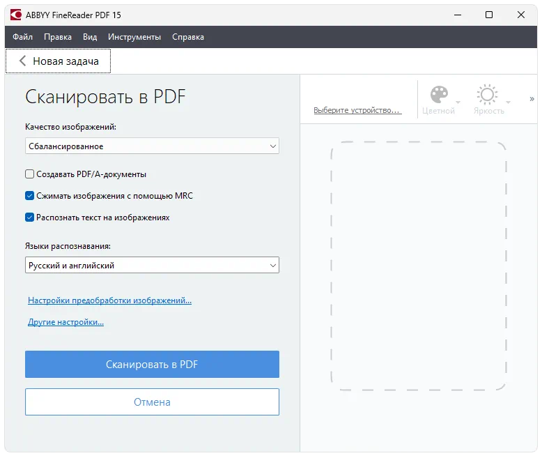Open Другие настройки link
The height and width of the screenshot is (458, 542).
coord(65,322)
